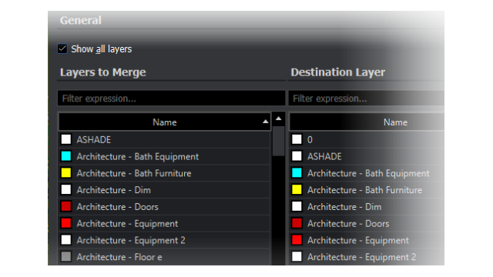
Task: Click the scrollbar thumb in the Layers to Merge list
Action: click(x=279, y=141)
